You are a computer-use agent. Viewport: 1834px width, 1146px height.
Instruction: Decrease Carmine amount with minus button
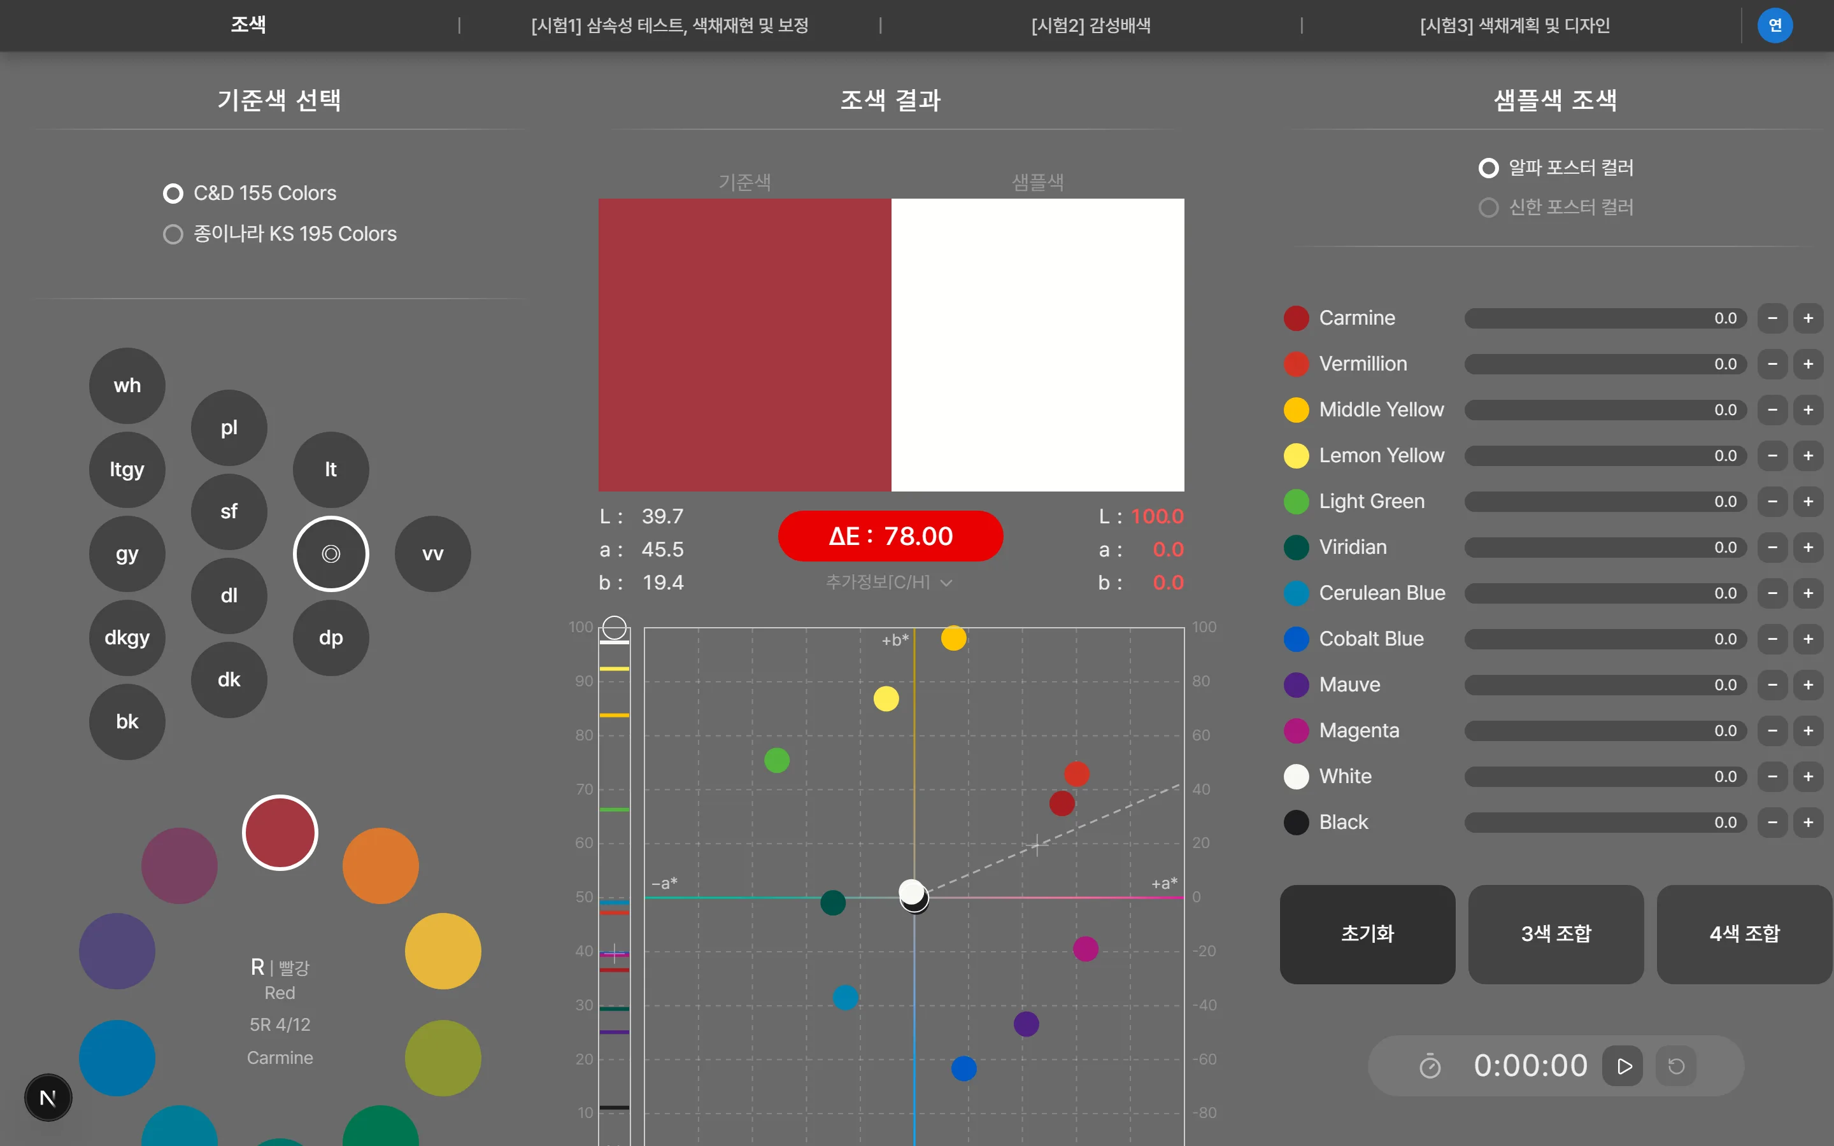click(x=1773, y=318)
